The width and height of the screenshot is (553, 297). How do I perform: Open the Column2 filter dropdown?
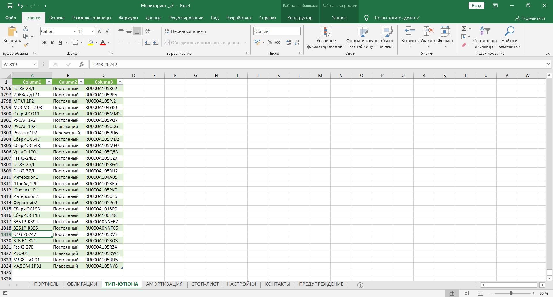81,82
